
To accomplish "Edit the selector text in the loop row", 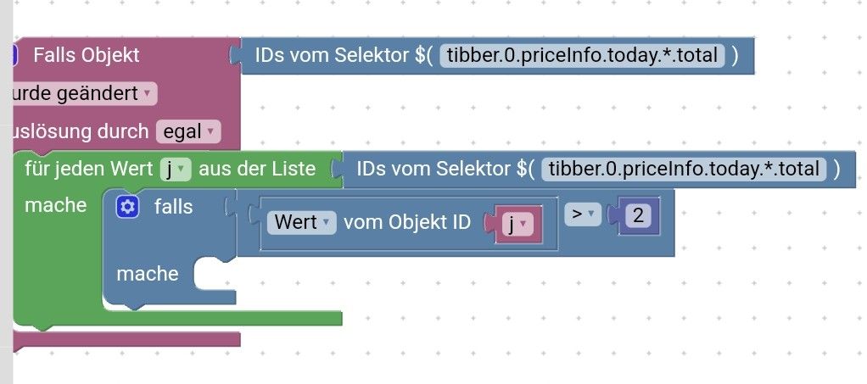I will (684, 169).
